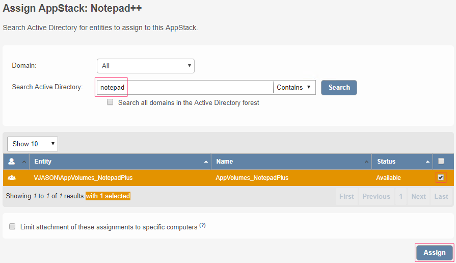The height and width of the screenshot is (263, 456).
Task: Sort by Status column arrow
Action: pyautogui.click(x=427, y=162)
